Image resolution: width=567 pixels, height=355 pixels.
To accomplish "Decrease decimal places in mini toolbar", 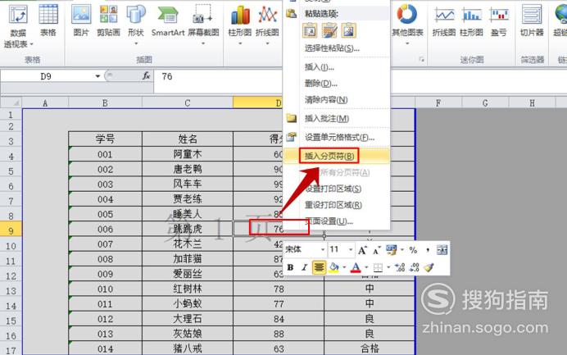I will [x=415, y=267].
